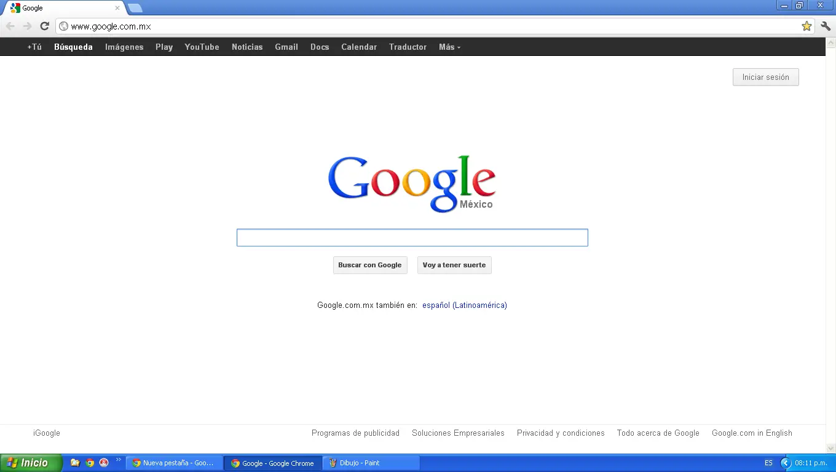836x472 pixels.
Task: Bookmark this page with the star icon
Action: coord(806,26)
